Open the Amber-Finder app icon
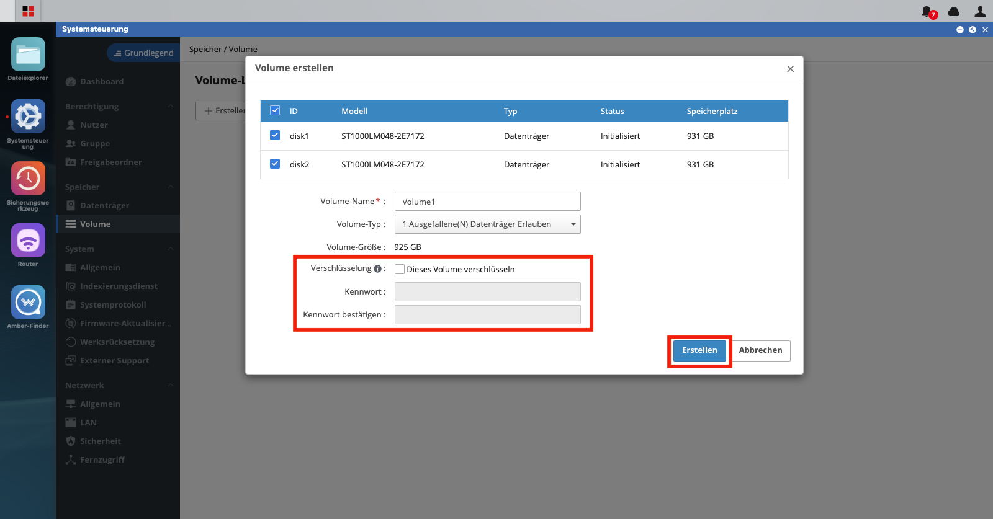993x519 pixels. coord(28,303)
